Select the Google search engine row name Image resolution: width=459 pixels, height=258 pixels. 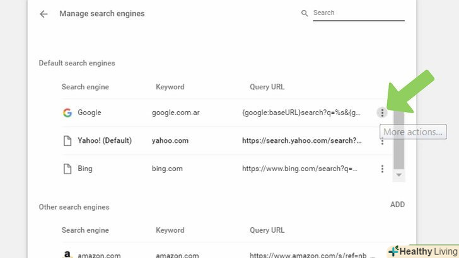point(90,113)
